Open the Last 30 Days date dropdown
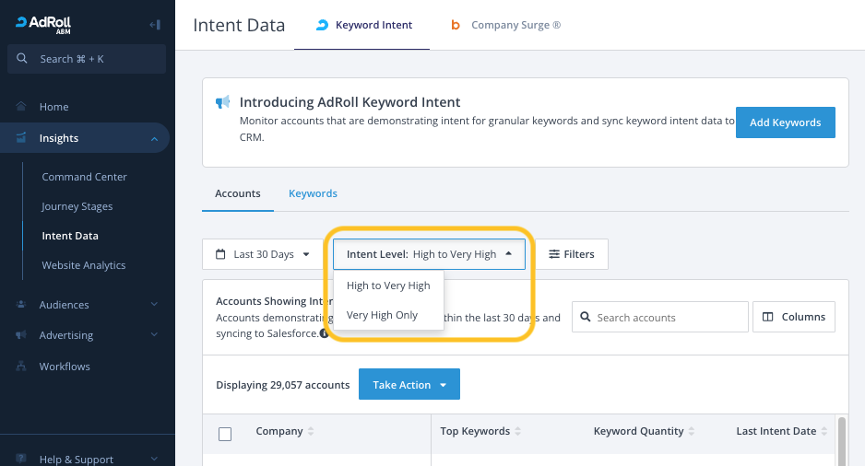This screenshot has width=865, height=466. pyautogui.click(x=262, y=254)
